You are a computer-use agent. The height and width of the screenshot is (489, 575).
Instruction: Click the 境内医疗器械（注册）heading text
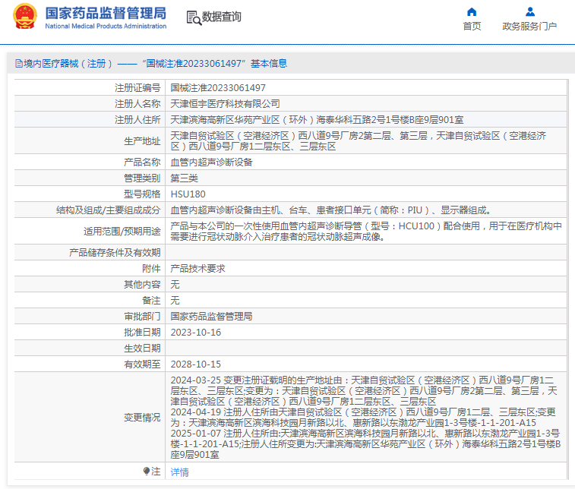pos(68,64)
